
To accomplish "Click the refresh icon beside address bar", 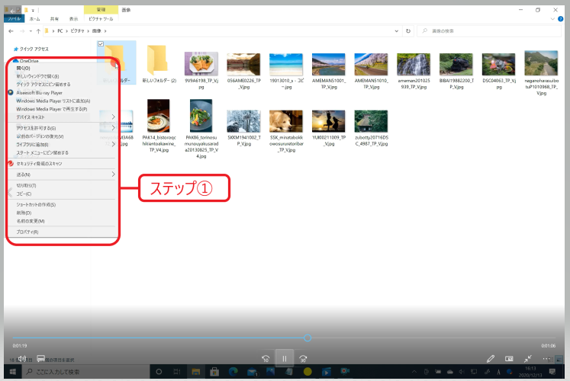I will [410, 31].
